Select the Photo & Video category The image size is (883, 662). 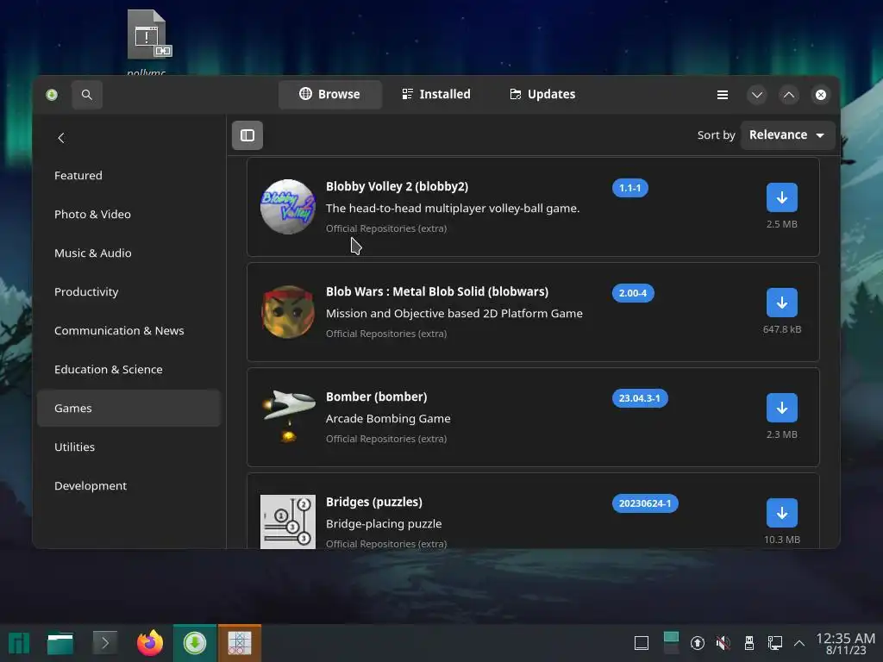[x=129, y=215]
